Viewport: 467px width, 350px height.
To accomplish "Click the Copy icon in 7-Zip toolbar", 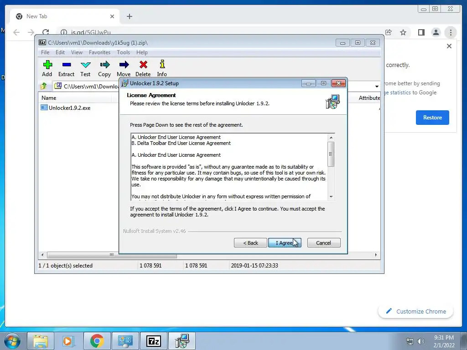I will tap(104, 68).
